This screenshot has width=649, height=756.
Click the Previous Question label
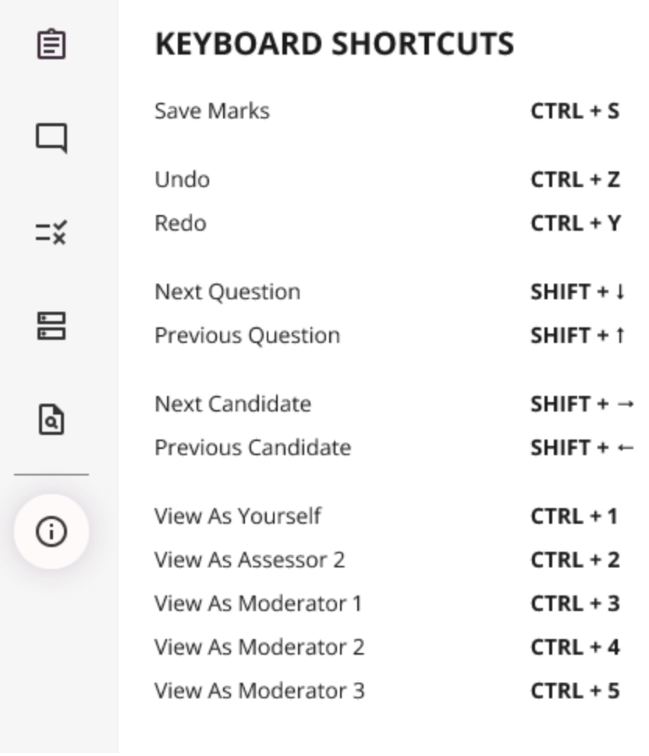(x=247, y=335)
